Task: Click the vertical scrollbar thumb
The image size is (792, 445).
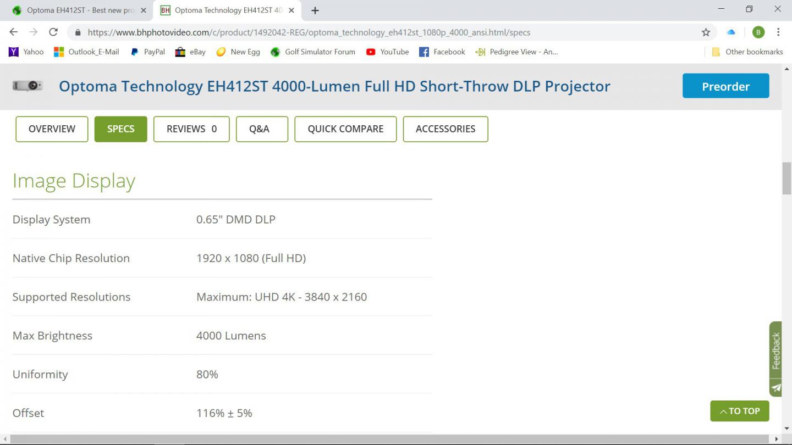Action: point(787,179)
